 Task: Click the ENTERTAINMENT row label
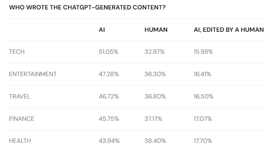pyautogui.click(x=33, y=74)
